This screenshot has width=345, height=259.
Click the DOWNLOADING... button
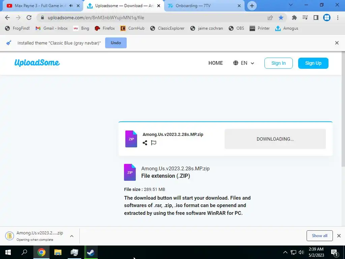coord(275,139)
